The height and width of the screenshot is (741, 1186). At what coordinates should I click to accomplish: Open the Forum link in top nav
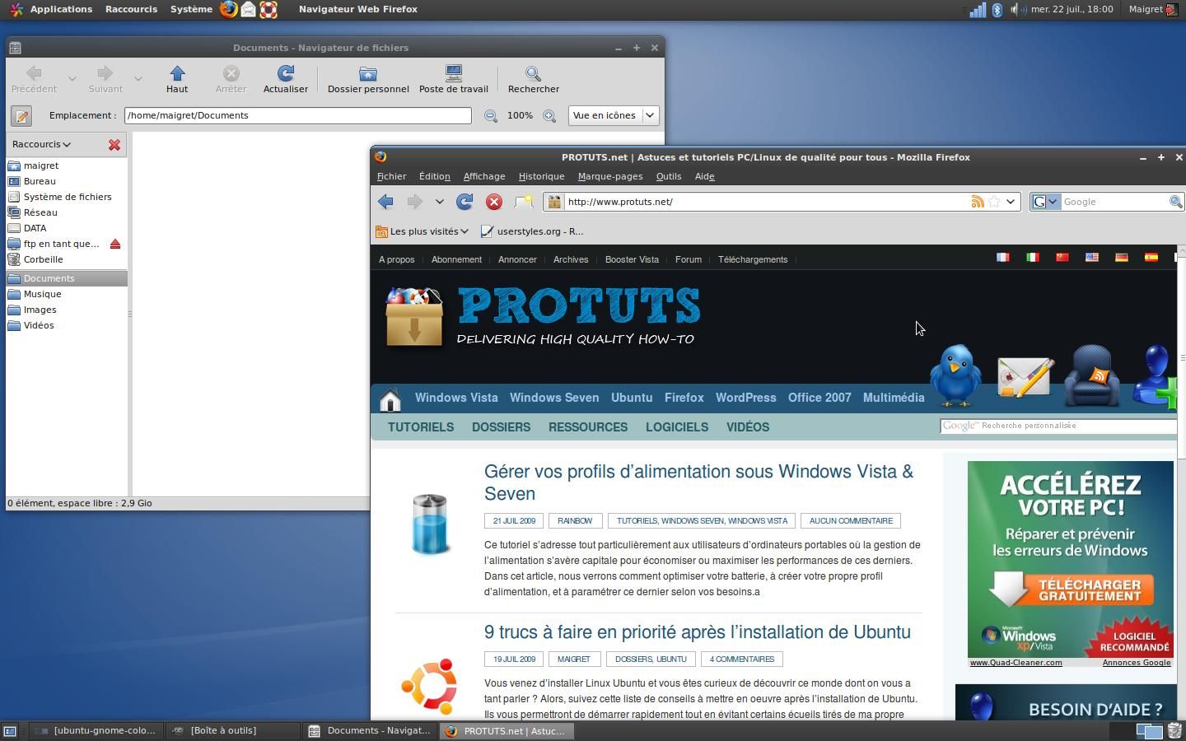point(689,259)
